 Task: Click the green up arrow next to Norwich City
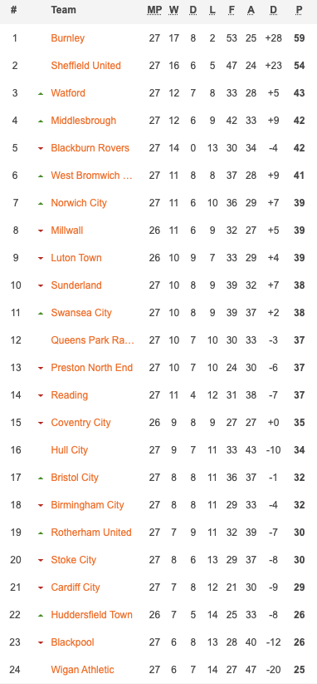pos(41,203)
